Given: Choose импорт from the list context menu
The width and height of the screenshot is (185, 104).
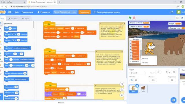Looking at the screenshot, I should 145,58.
